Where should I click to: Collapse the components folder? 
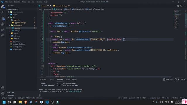pyautogui.click(x=10, y=25)
